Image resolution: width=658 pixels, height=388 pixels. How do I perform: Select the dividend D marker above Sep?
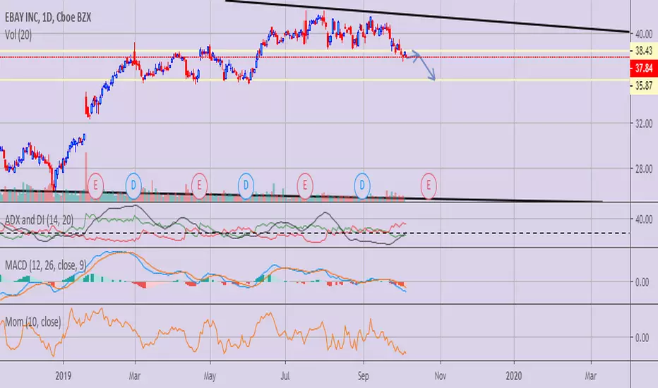pyautogui.click(x=361, y=185)
